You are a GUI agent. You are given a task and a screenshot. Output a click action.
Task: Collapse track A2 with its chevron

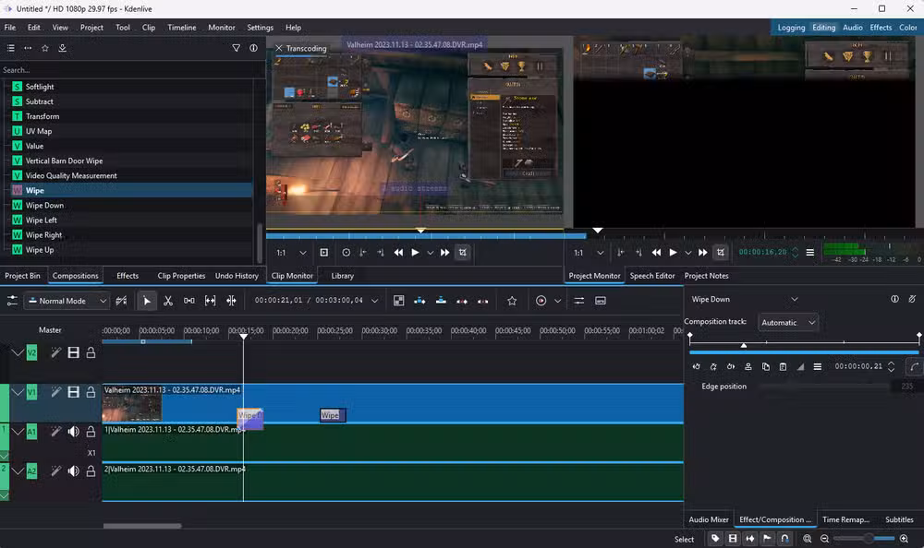(18, 471)
